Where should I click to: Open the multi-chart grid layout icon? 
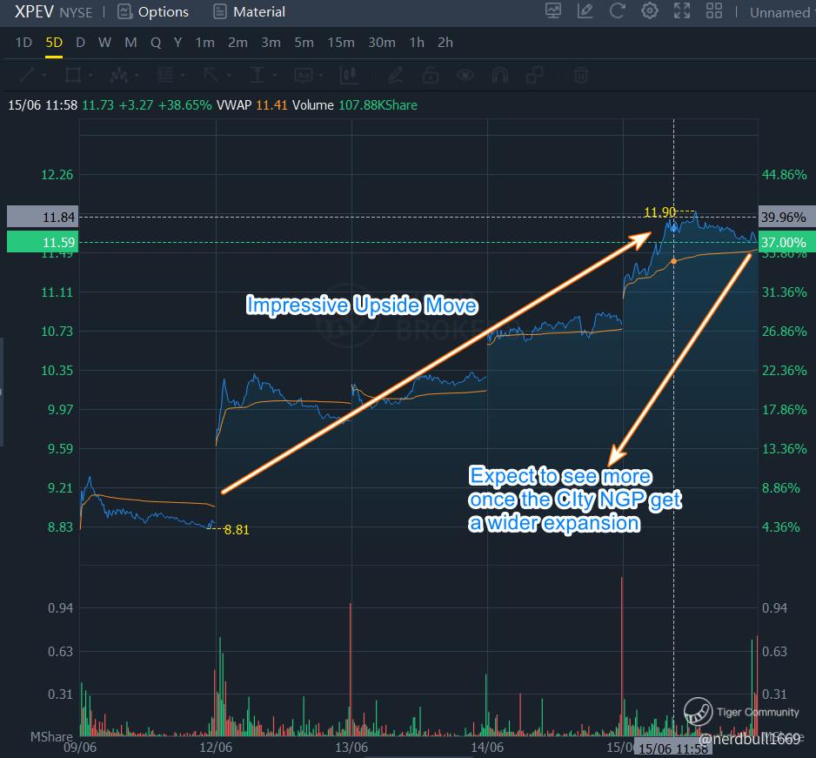714,11
